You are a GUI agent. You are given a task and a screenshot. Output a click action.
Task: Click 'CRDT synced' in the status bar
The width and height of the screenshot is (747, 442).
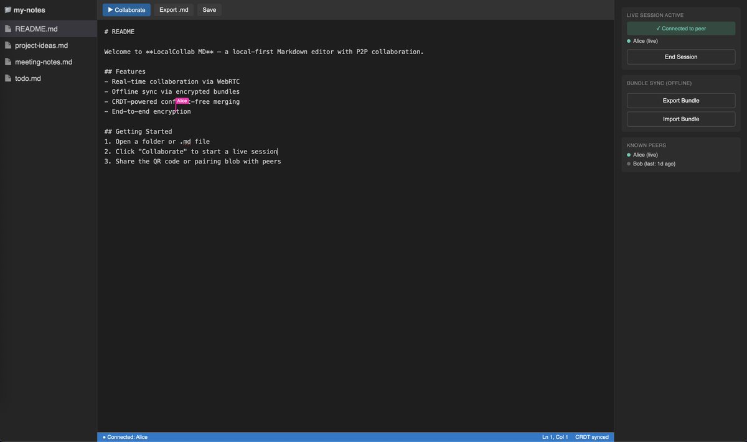tap(592, 437)
